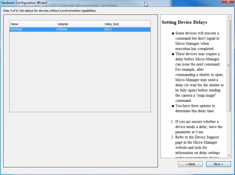Click the empty table area below PolWheel
Viewport: 235px width, 175px height.
[x=80, y=72]
